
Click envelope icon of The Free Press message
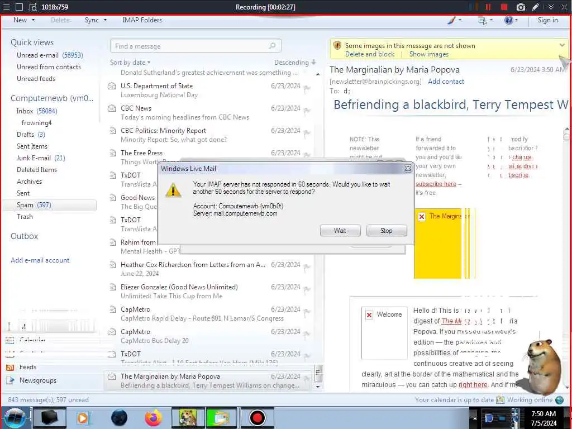112,153
